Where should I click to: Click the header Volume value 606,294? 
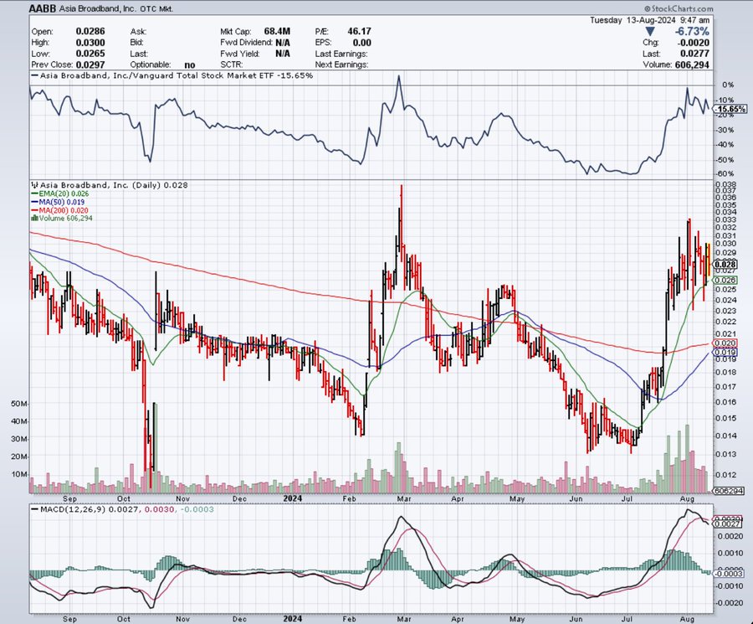[692, 64]
